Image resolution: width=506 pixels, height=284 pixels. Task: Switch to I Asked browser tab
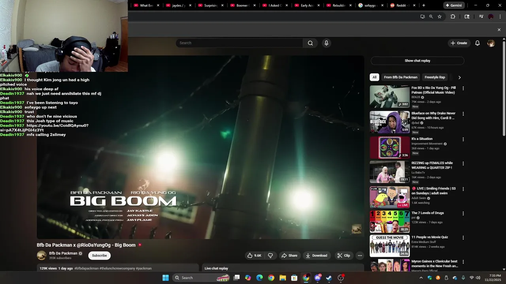pos(275,6)
